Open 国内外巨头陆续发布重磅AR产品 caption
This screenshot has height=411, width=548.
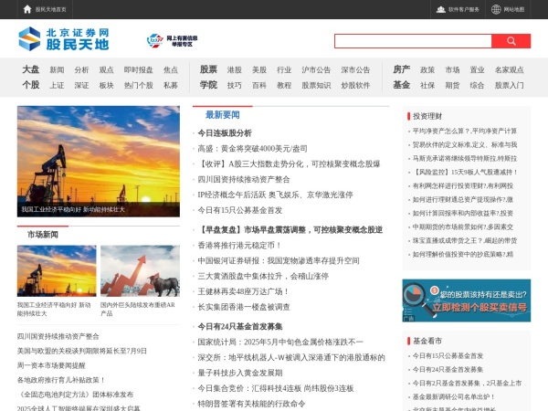[137, 309]
